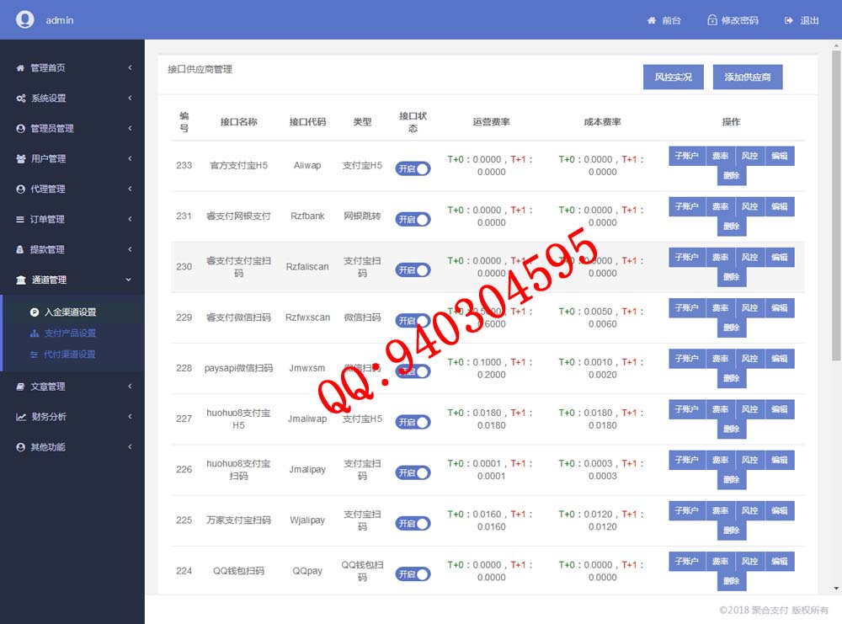
Task: Open 文章管理 sidebar menu
Action: click(x=72, y=387)
